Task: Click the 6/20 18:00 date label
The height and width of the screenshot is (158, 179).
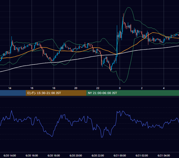Action: pos(54,155)
